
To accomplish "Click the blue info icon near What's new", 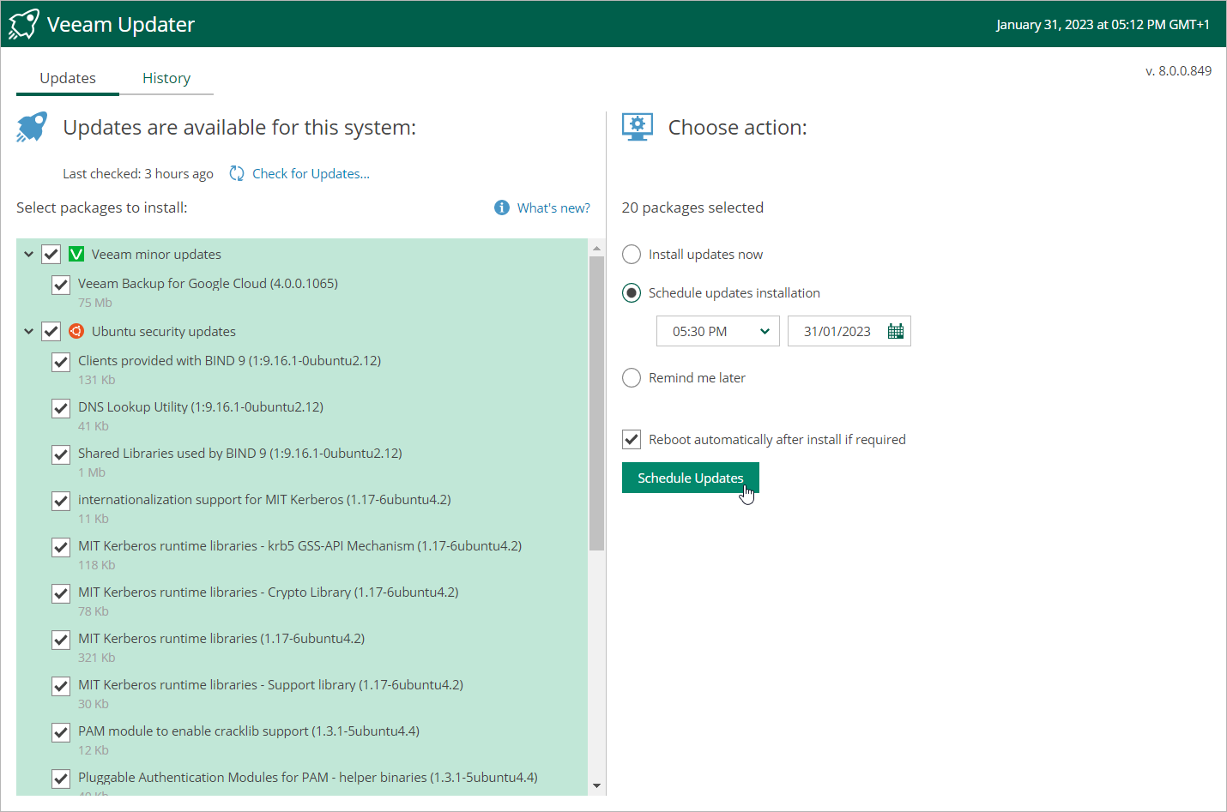I will tap(502, 208).
